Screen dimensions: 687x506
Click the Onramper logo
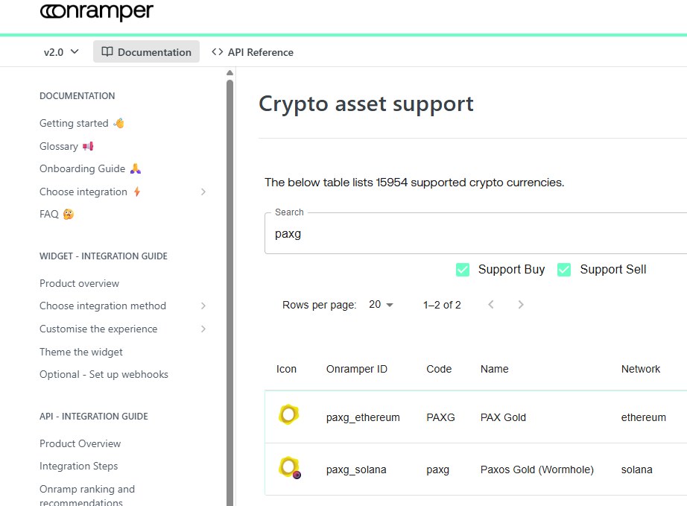[96, 11]
